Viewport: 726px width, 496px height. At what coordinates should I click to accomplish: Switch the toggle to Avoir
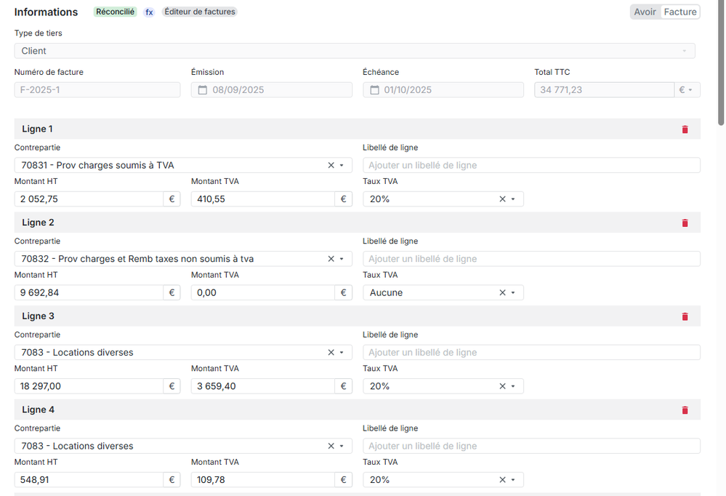[x=645, y=12]
